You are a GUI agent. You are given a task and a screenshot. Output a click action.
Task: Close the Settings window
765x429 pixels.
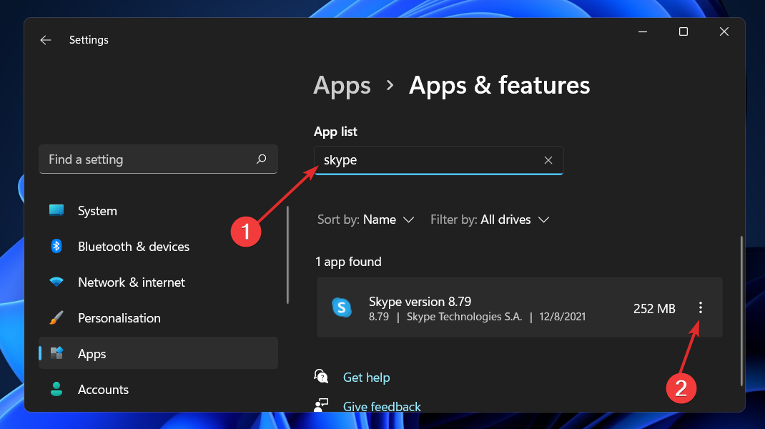tap(724, 31)
